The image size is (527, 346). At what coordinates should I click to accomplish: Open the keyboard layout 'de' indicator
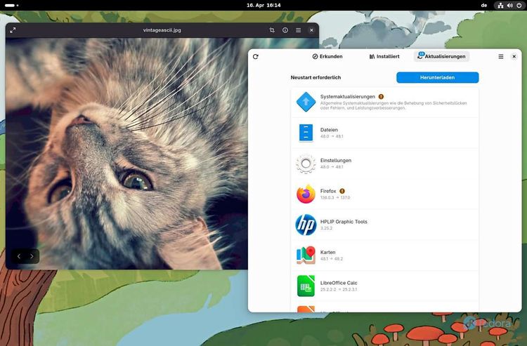pyautogui.click(x=483, y=5)
